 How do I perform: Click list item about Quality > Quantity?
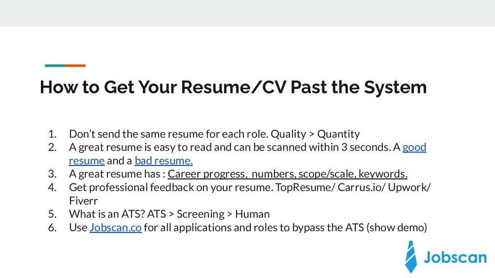coord(214,134)
